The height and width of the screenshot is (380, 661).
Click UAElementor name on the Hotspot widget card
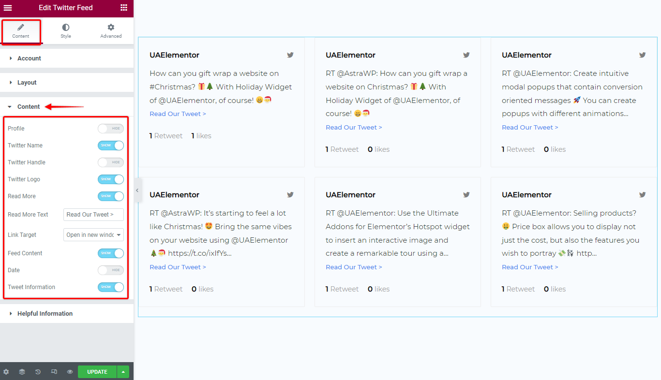[350, 195]
